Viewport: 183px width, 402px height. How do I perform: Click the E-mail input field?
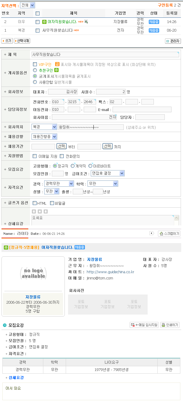(x=142, y=110)
